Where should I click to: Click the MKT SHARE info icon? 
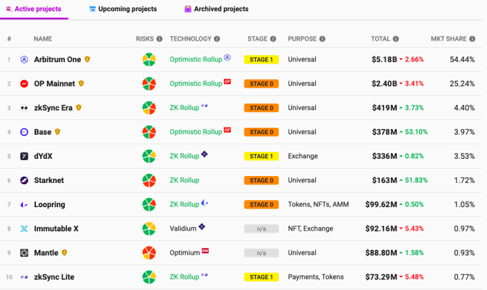pos(472,39)
